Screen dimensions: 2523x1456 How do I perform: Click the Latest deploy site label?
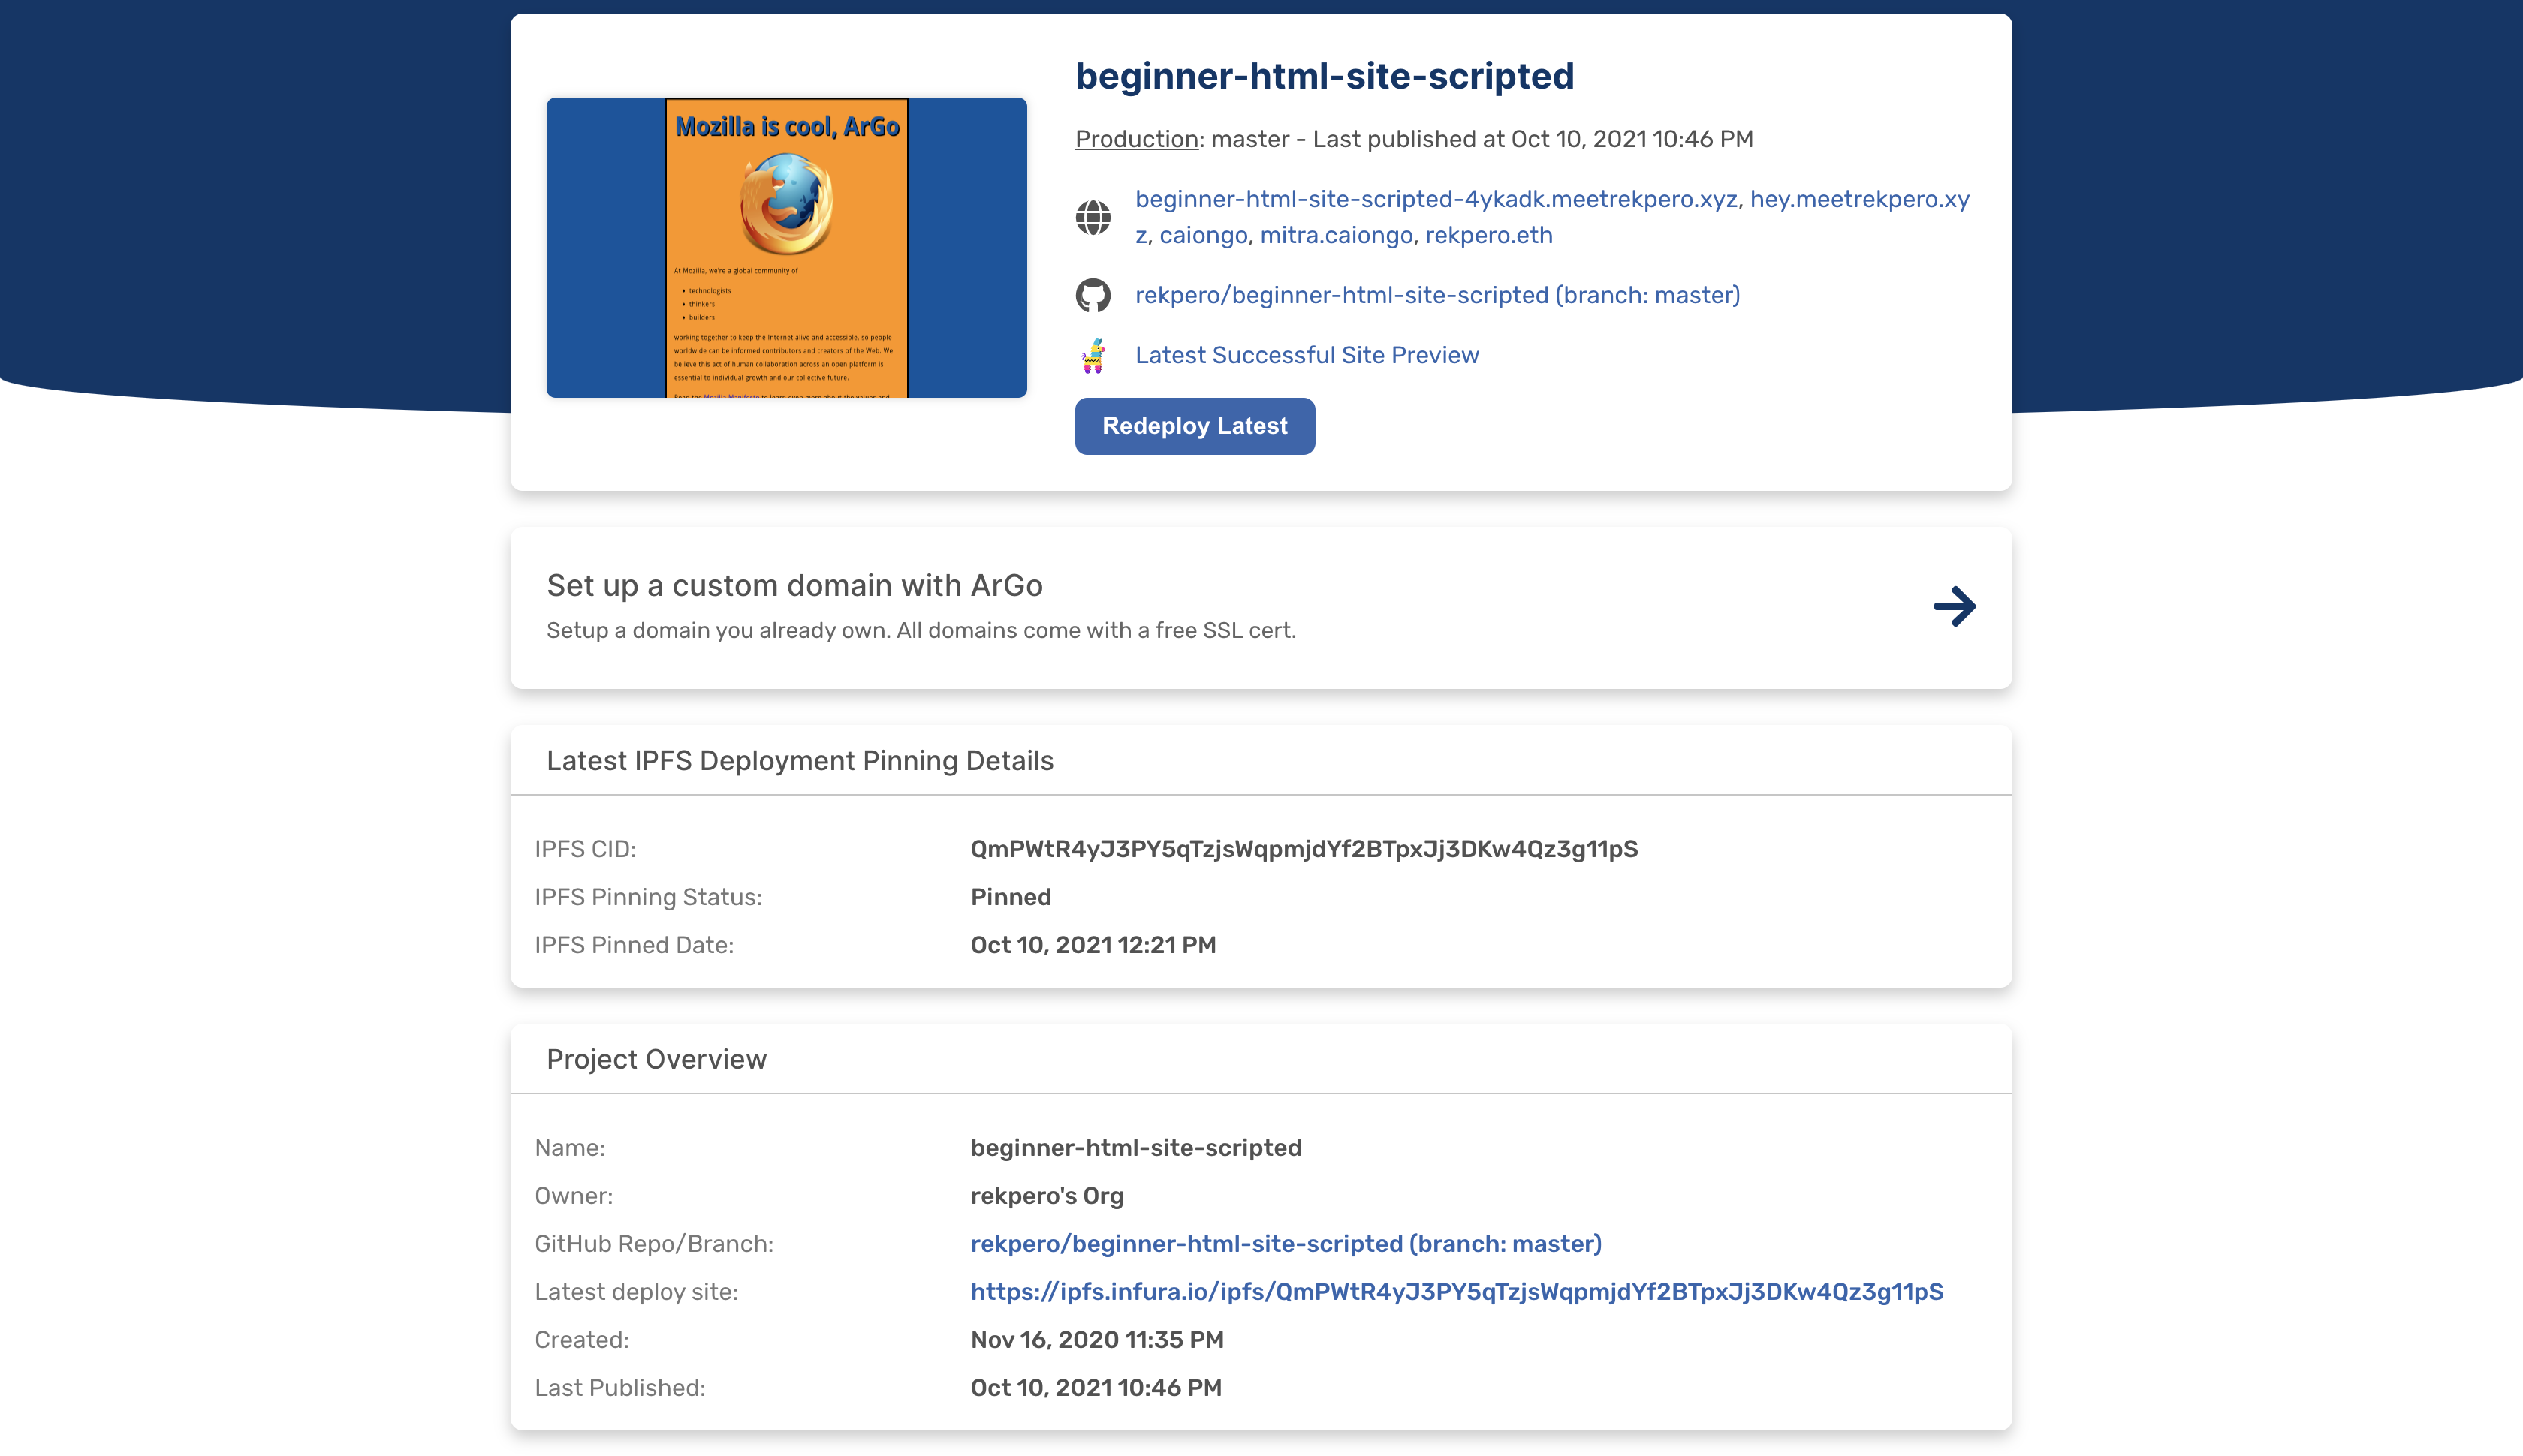pyautogui.click(x=635, y=1291)
